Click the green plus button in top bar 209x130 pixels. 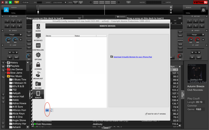click(10, 2)
